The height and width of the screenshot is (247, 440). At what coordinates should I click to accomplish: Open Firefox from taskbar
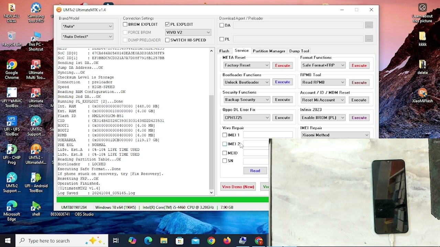click(x=227, y=240)
